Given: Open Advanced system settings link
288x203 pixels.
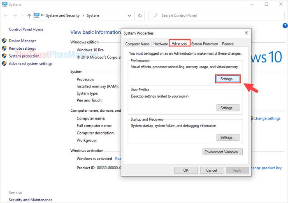Looking at the screenshot, I should coord(30,64).
